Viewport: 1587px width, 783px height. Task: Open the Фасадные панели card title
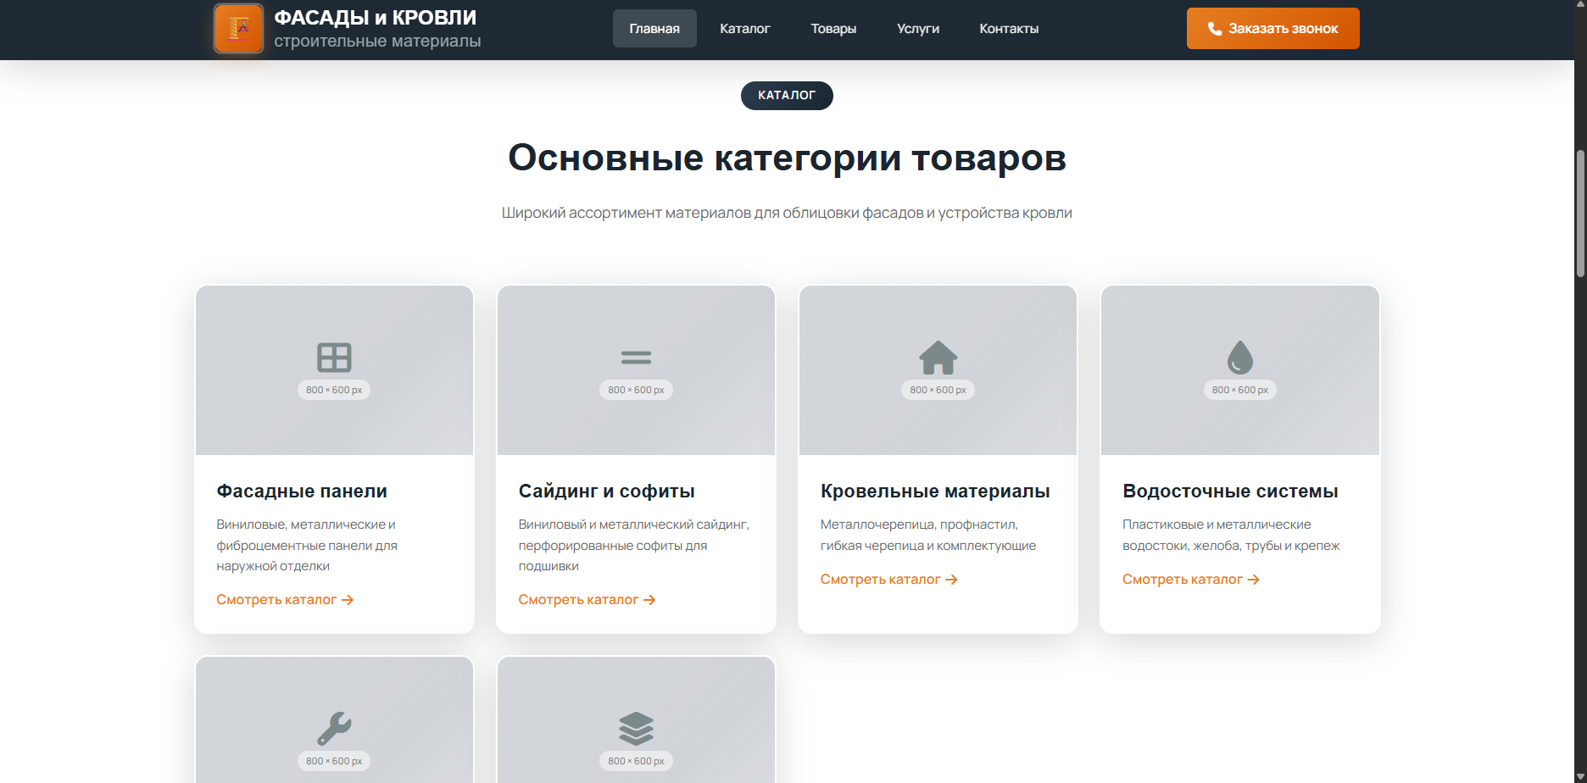(x=302, y=491)
